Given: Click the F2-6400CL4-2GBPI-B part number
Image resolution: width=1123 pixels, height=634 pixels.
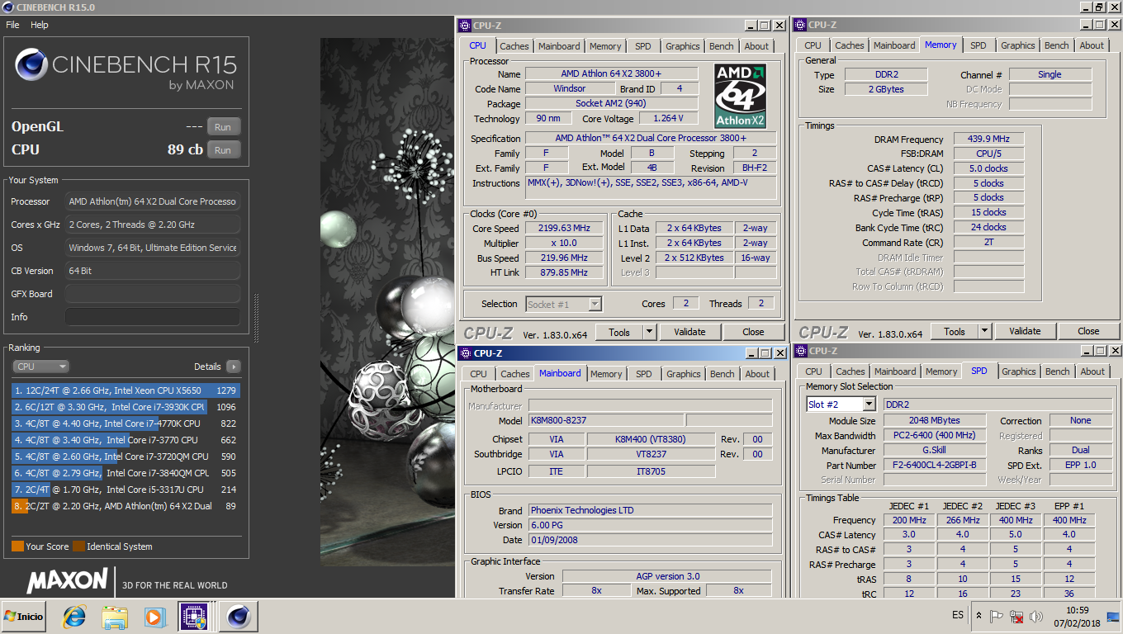Looking at the screenshot, I should [935, 466].
